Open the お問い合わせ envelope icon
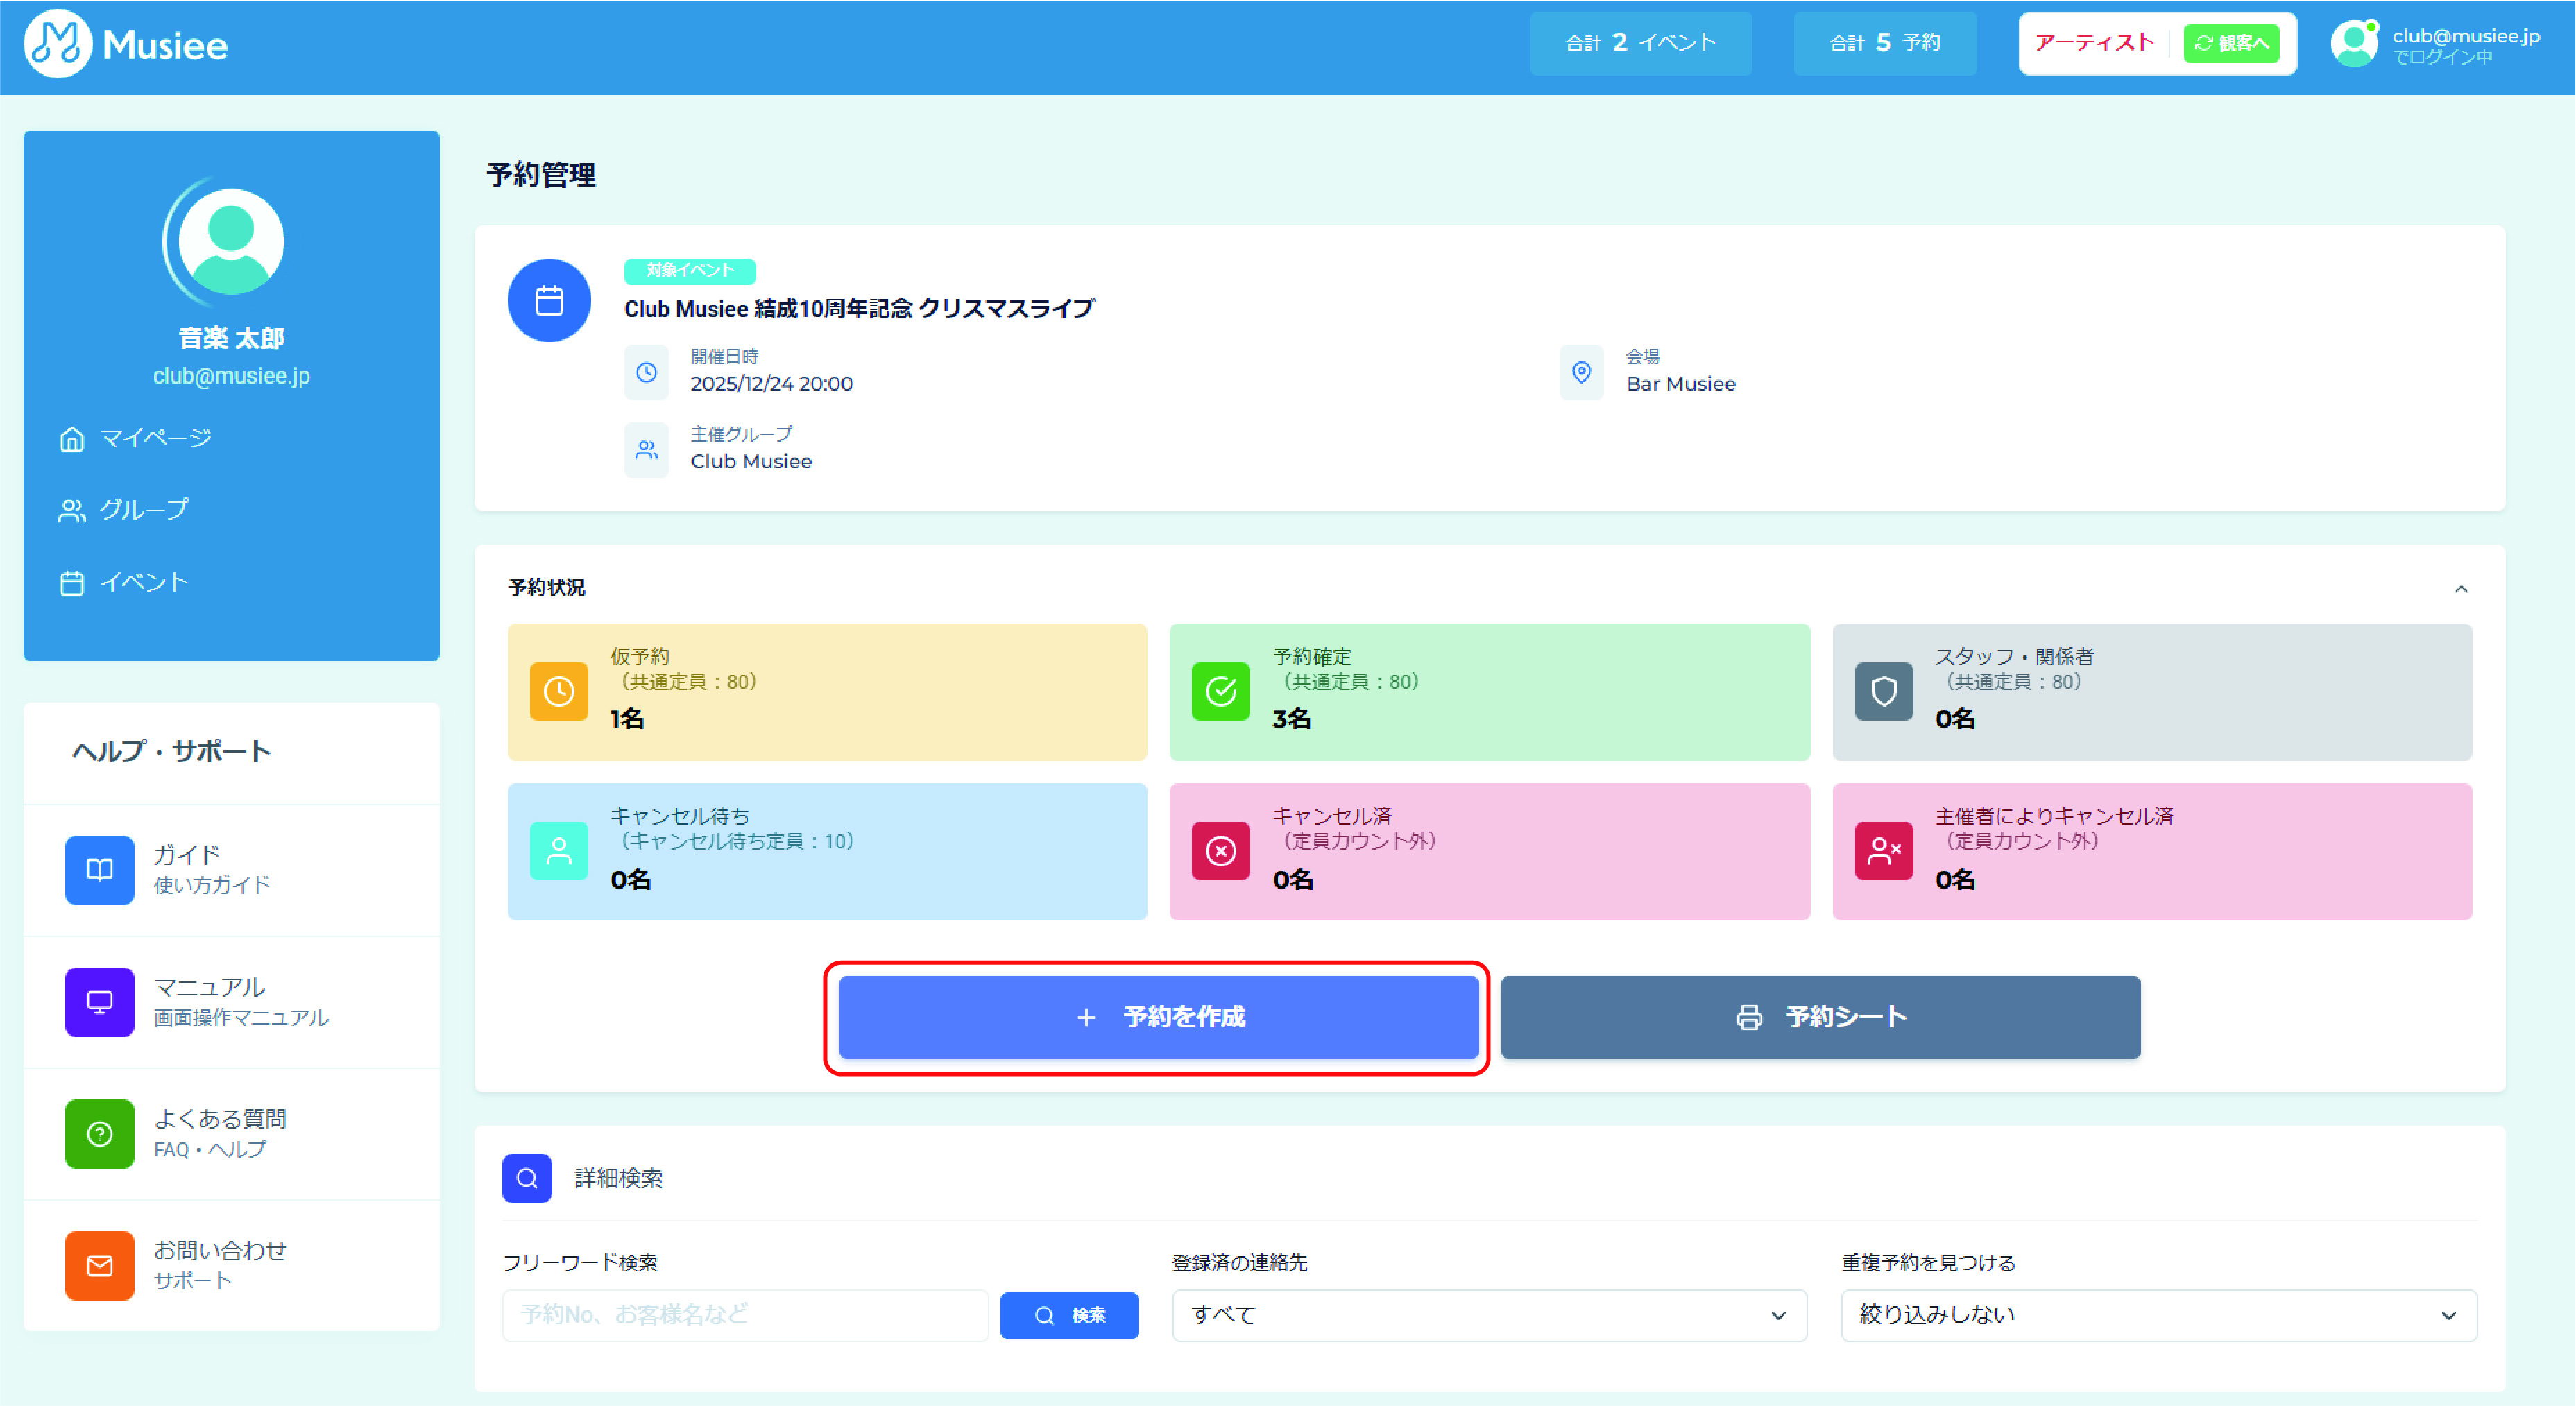The height and width of the screenshot is (1406, 2576). click(x=99, y=1265)
